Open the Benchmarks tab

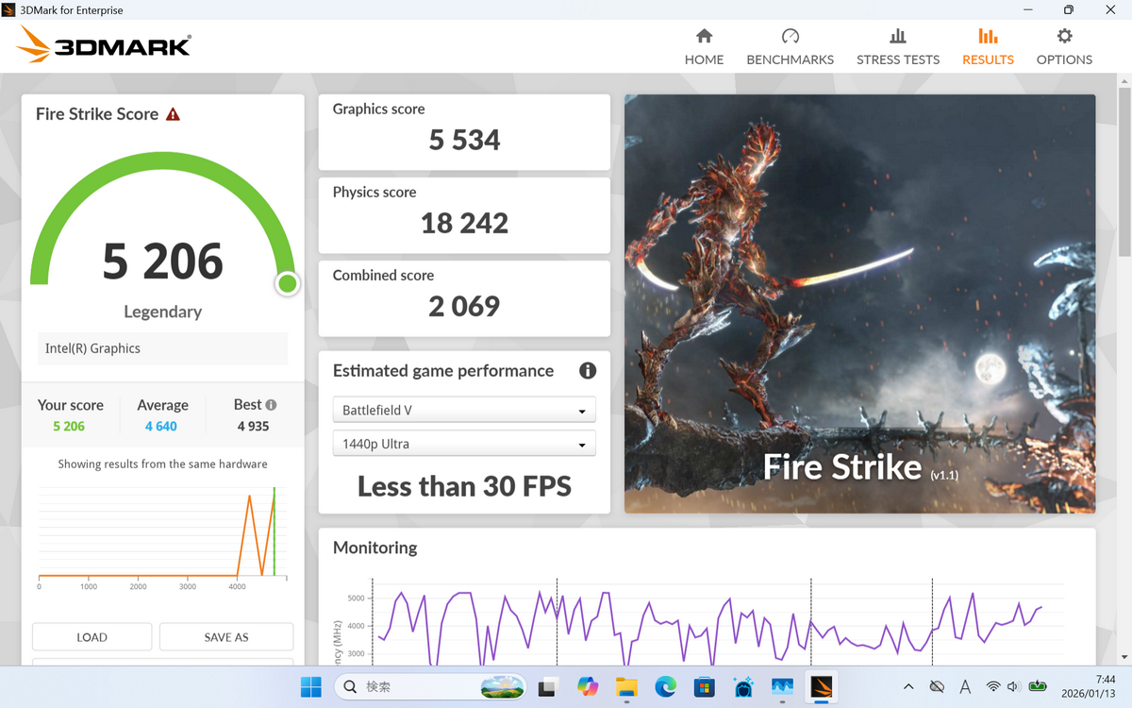[790, 47]
